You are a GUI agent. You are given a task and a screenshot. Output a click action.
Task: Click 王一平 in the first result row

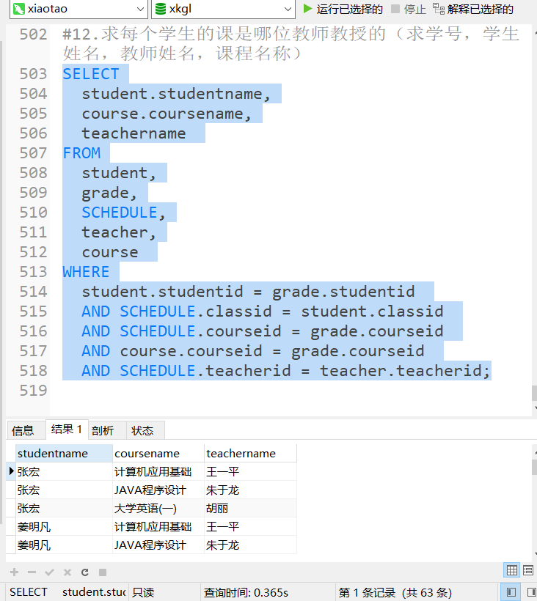250,472
